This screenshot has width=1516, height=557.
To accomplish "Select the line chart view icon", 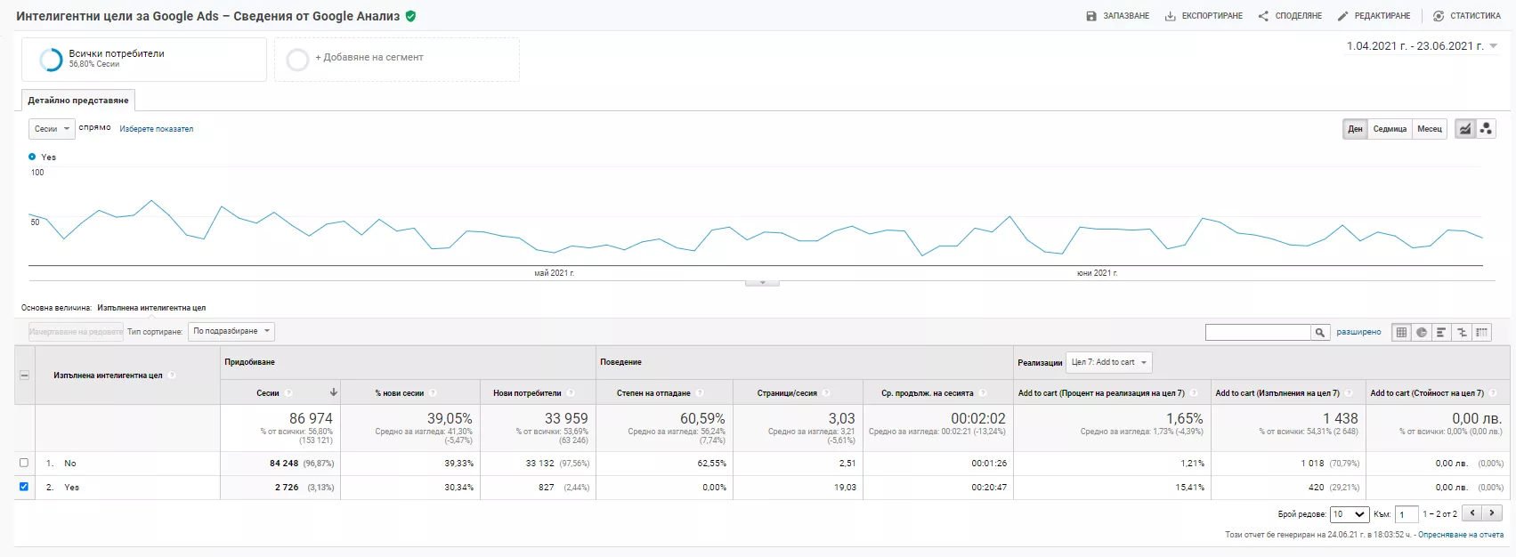I will [1465, 129].
